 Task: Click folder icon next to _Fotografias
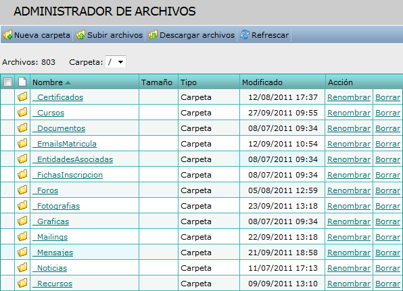(x=22, y=205)
